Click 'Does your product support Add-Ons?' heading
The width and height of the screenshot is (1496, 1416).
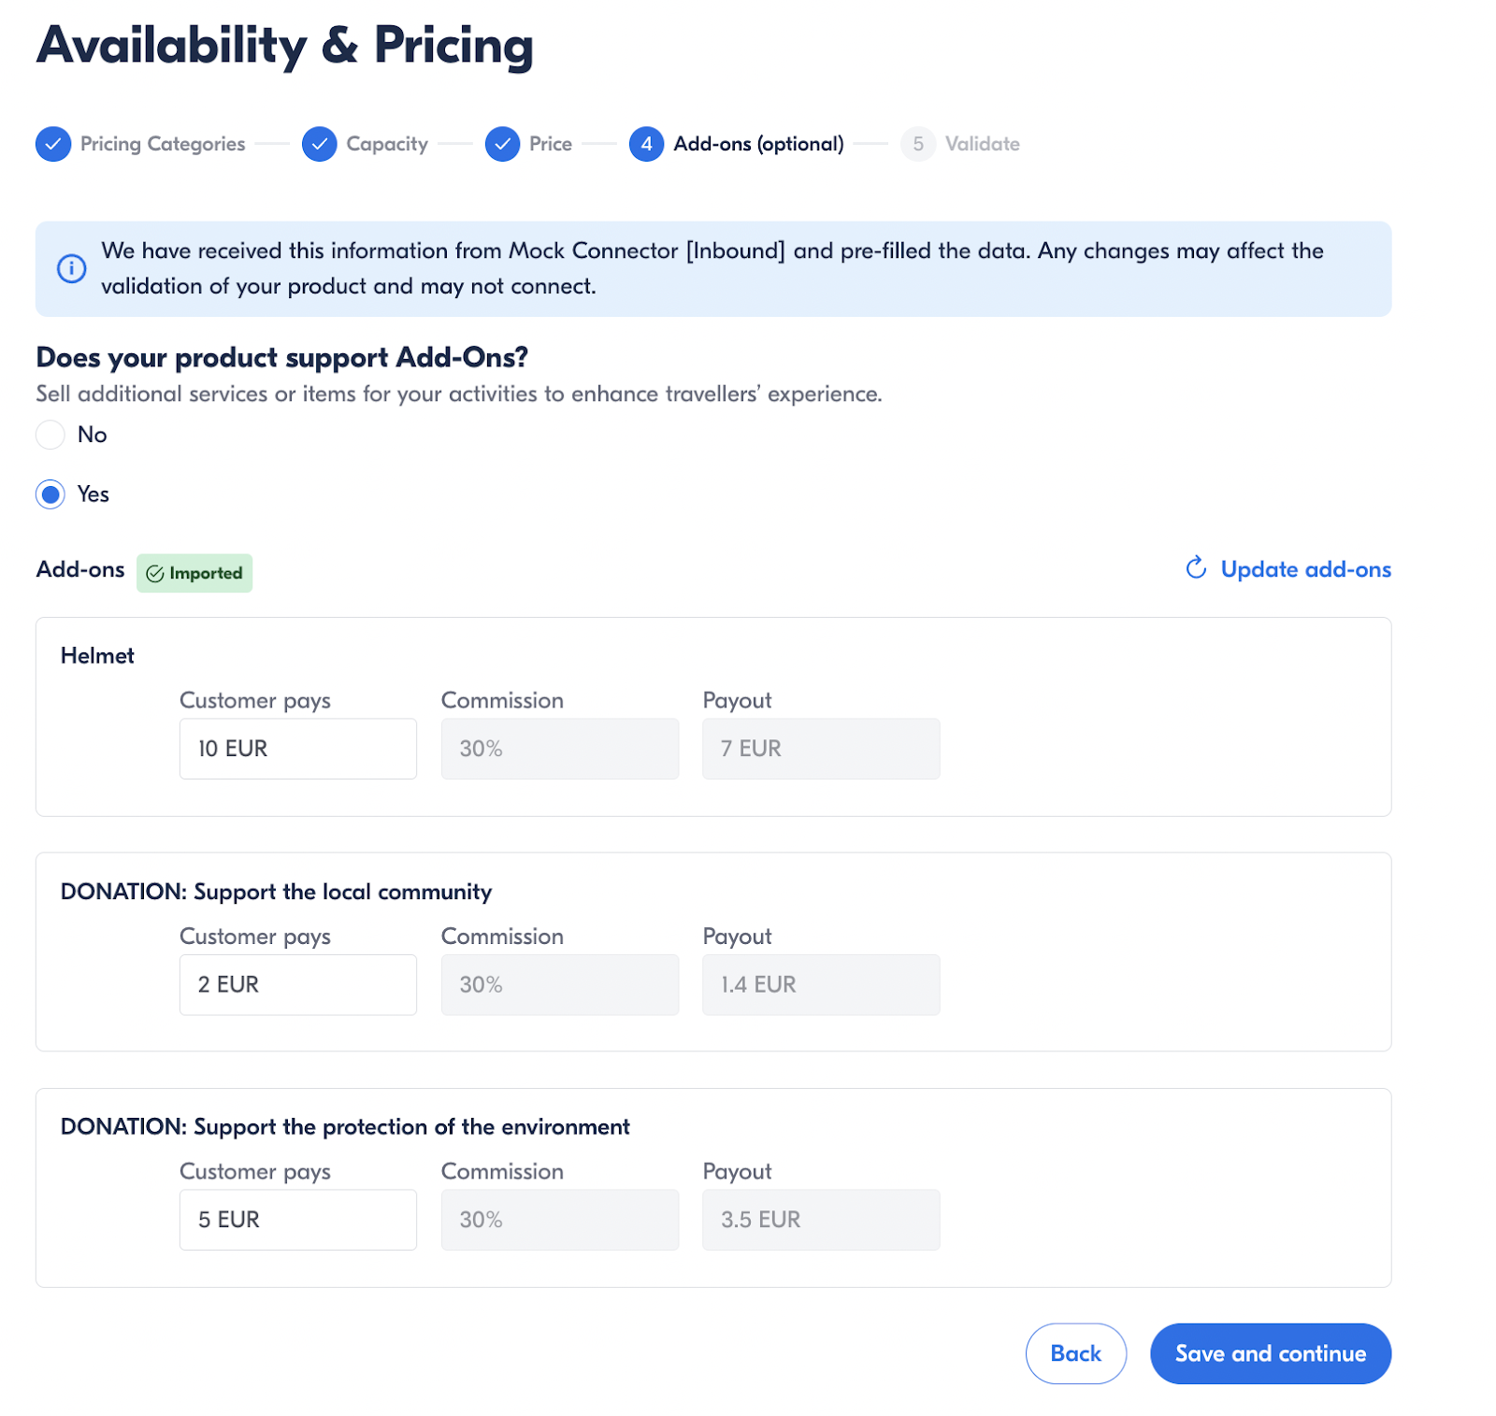click(281, 358)
